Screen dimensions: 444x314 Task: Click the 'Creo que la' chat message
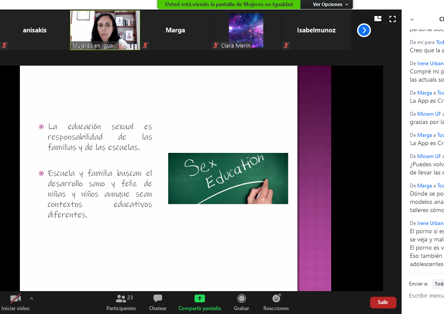(x=427, y=51)
